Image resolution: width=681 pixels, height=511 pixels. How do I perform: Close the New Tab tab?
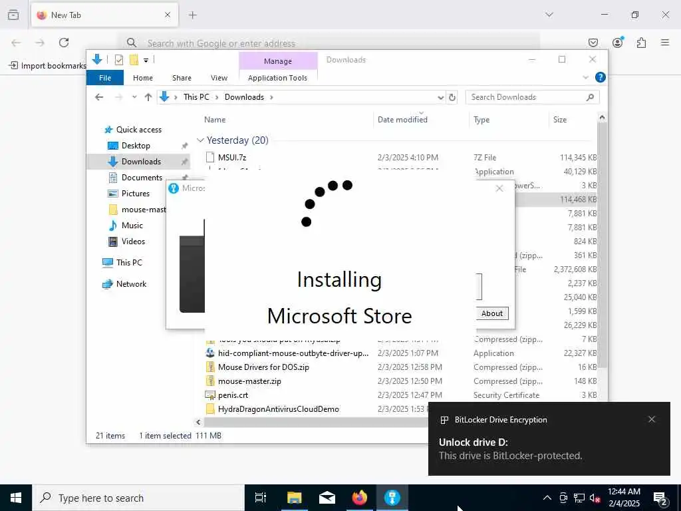point(168,15)
